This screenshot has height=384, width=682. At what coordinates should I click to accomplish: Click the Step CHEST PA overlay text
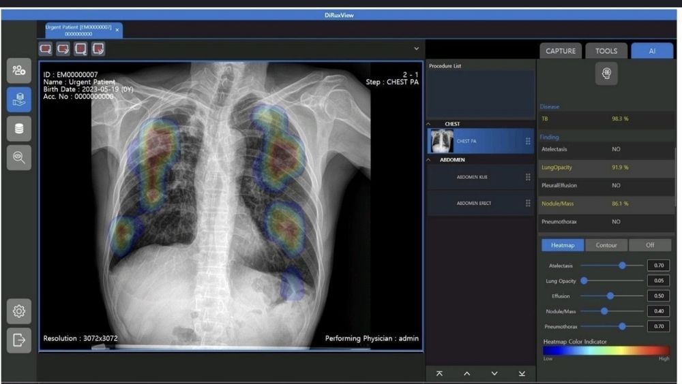coord(392,82)
